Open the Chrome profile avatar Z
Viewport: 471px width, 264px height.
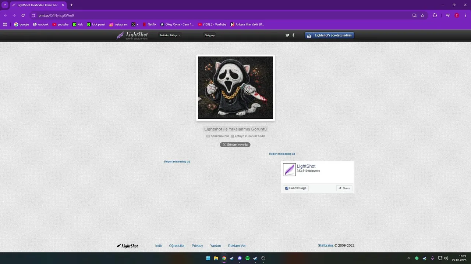457,15
